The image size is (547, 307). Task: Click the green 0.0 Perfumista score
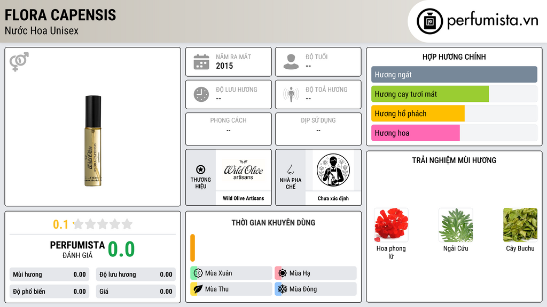(121, 249)
